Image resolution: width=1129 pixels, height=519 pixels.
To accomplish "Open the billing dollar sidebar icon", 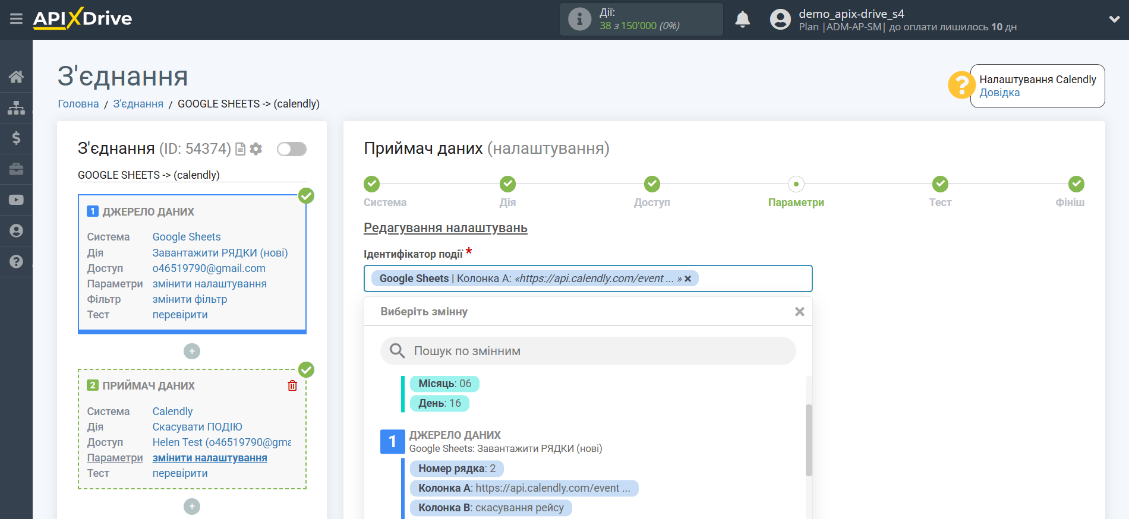I will click(x=16, y=138).
